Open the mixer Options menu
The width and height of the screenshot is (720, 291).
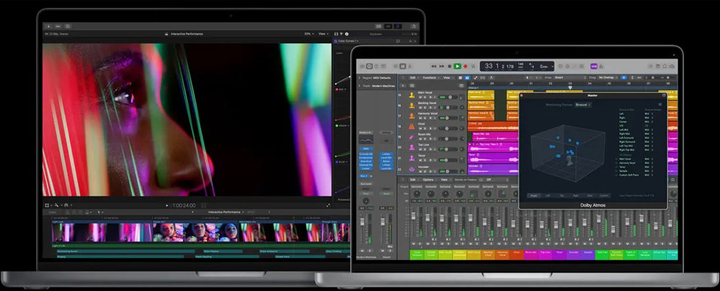pyautogui.click(x=429, y=180)
